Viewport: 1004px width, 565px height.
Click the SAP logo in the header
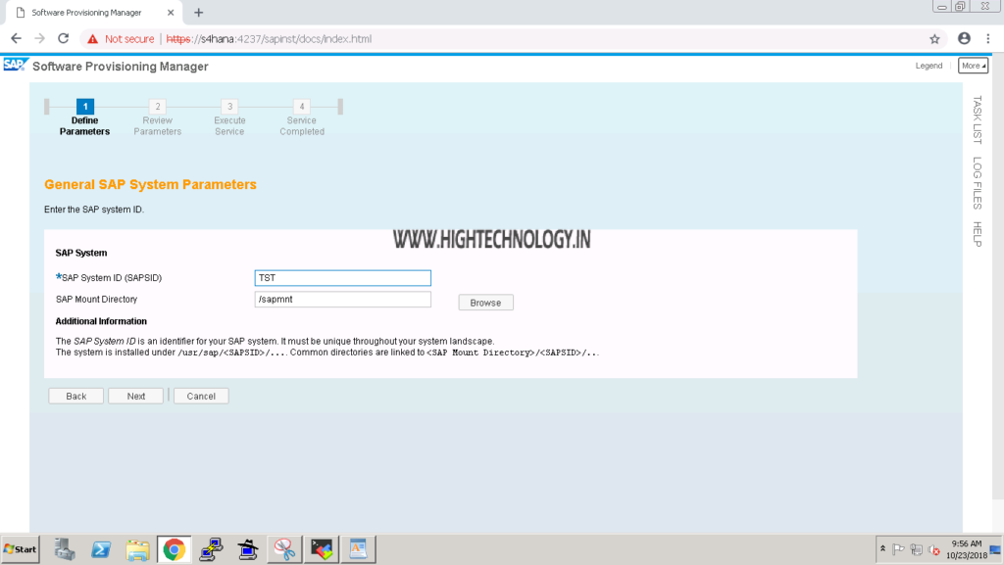click(16, 66)
